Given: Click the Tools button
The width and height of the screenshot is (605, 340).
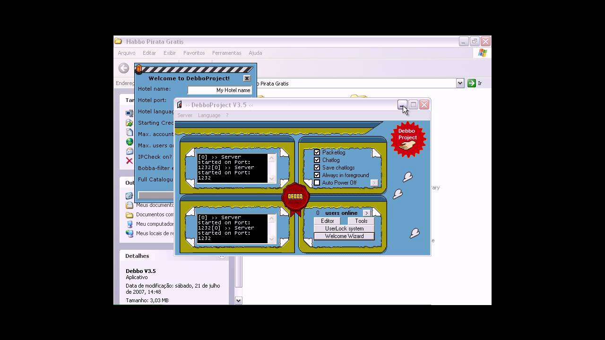Looking at the screenshot, I should click(x=361, y=221).
